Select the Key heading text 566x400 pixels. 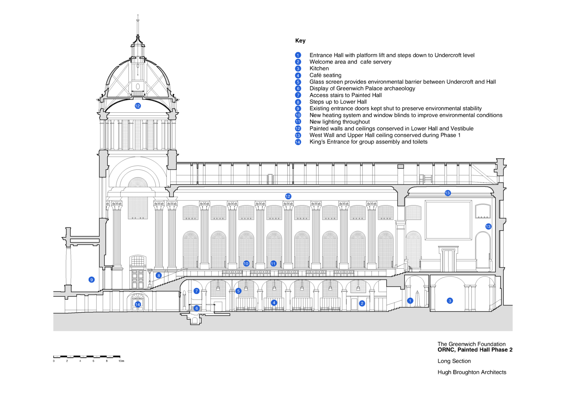pyautogui.click(x=300, y=40)
